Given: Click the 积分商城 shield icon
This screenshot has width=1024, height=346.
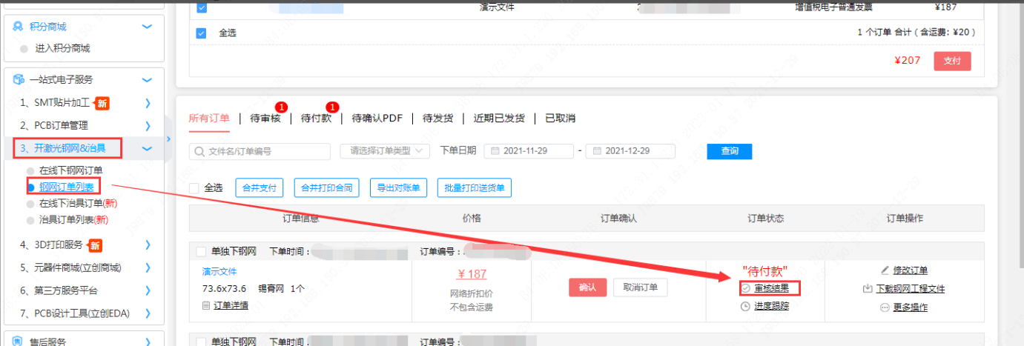Looking at the screenshot, I should coord(19,27).
